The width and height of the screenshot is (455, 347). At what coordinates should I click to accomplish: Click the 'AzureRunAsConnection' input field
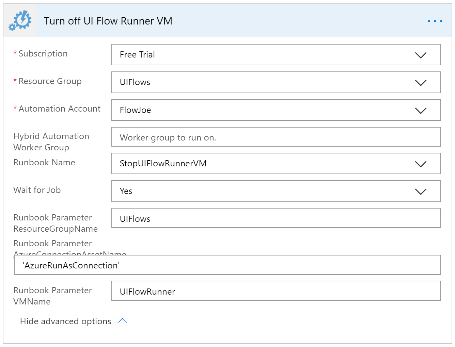coord(227,265)
